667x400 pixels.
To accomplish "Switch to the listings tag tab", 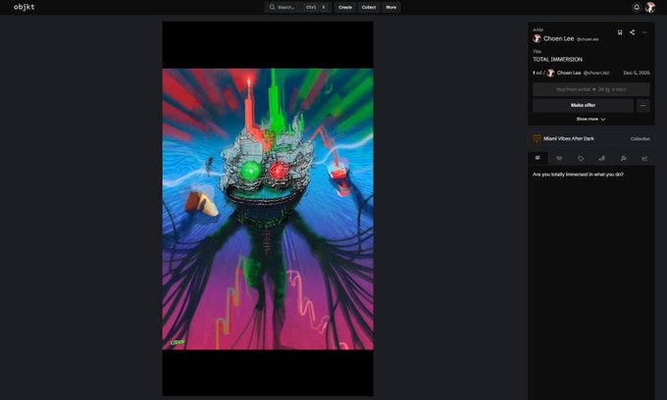I will tap(581, 158).
